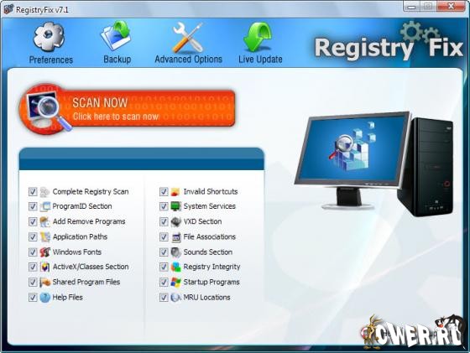Click the 'Registry Integrity' label
The width and height of the screenshot is (470, 353).
[211, 267]
